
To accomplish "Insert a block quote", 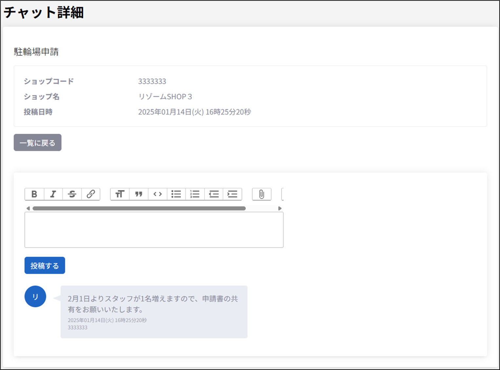I will coord(139,194).
